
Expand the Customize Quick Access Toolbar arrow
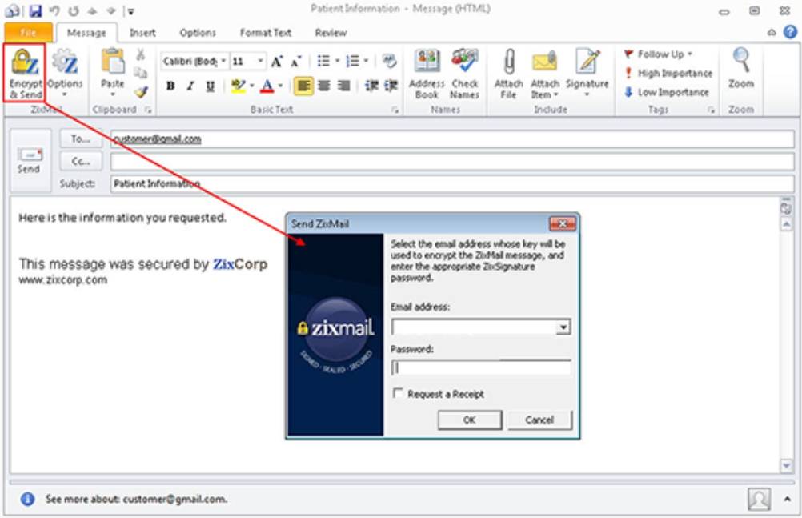130,11
